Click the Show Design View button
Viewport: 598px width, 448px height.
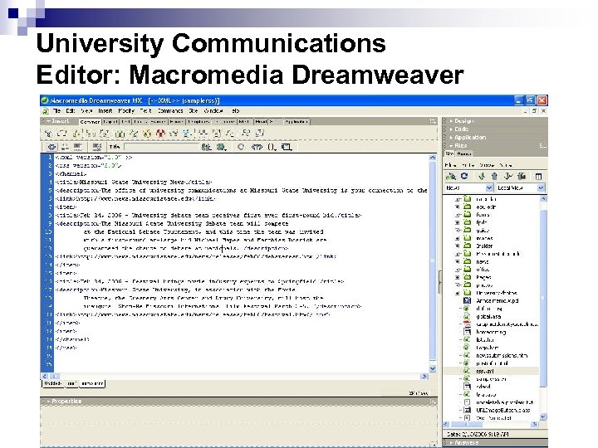[x=78, y=147]
